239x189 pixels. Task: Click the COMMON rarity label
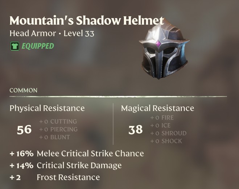24,91
